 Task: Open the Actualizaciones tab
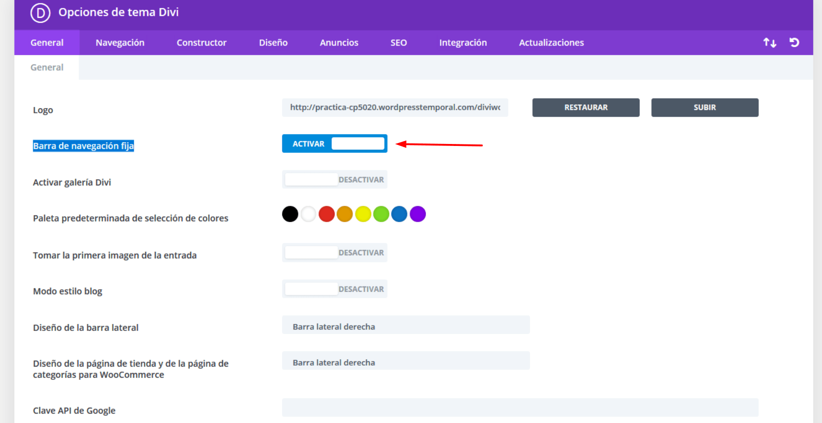[x=551, y=43]
